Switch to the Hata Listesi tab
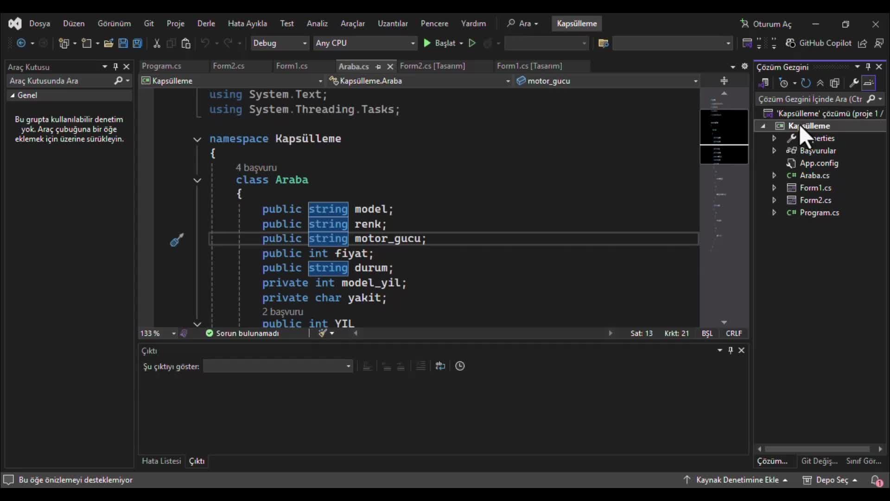890x501 pixels. tap(161, 461)
